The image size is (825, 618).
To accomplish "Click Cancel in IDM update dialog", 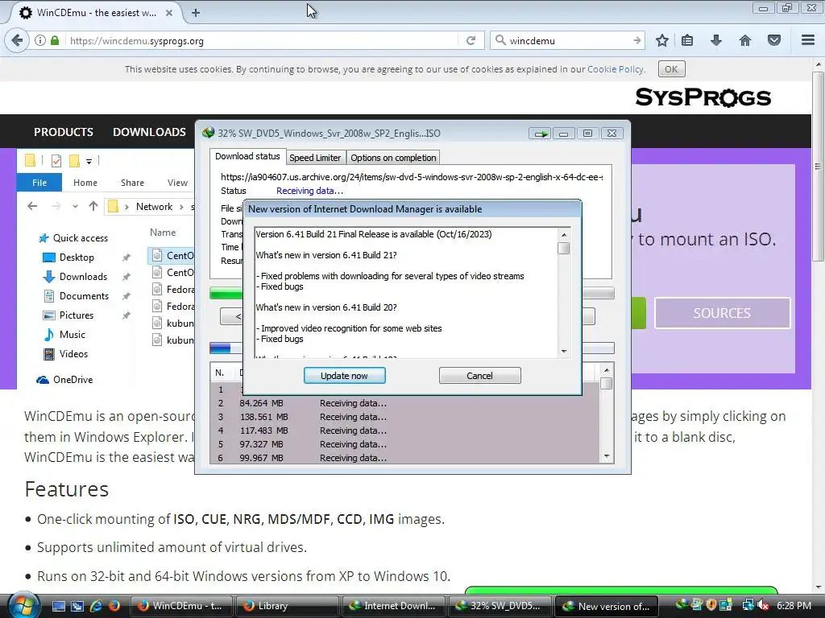I will click(480, 376).
